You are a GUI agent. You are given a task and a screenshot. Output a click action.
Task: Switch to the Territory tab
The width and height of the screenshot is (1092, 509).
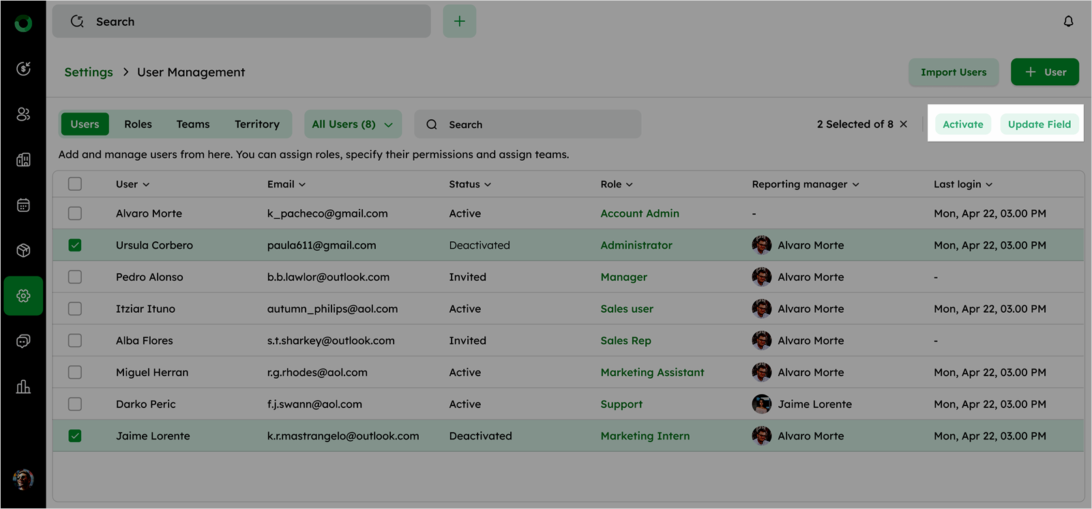[256, 124]
